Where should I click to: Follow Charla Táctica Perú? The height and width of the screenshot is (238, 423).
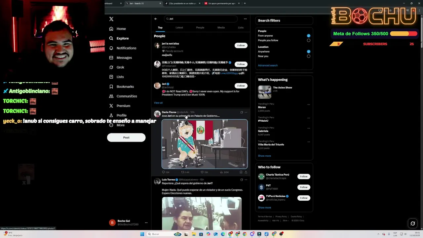click(304, 177)
